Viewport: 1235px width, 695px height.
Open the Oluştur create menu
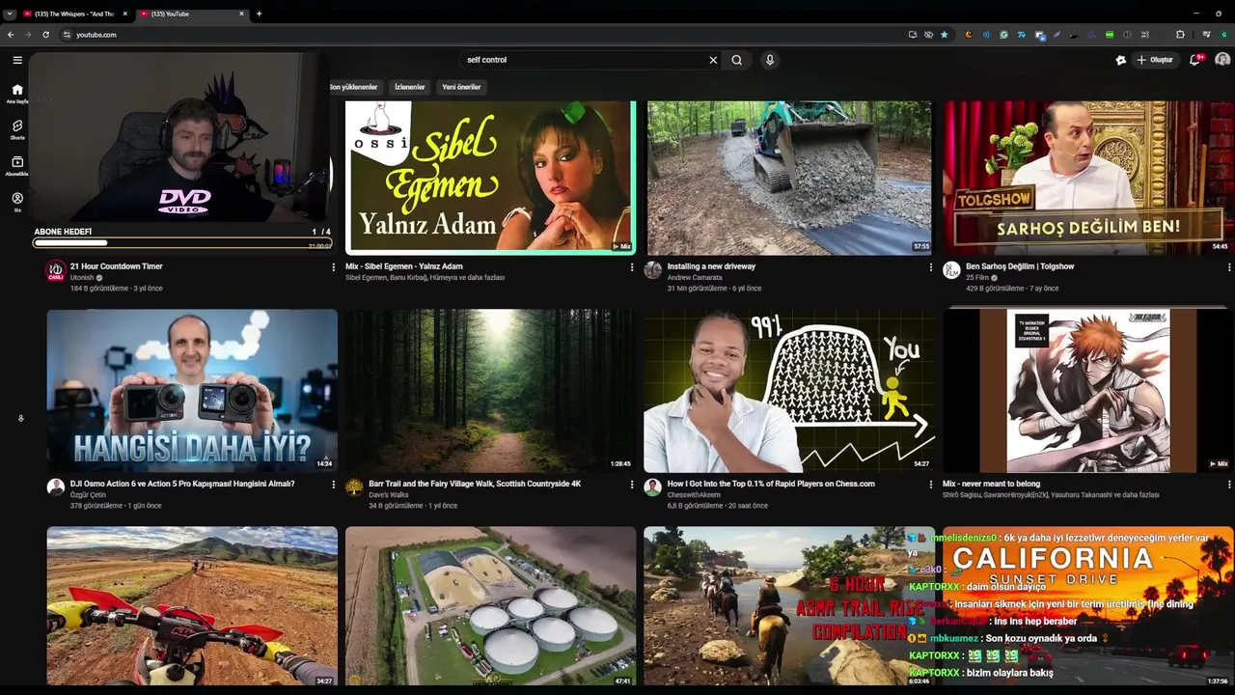(x=1155, y=60)
